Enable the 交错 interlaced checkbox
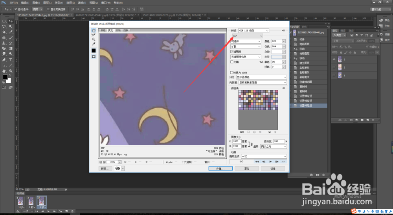The width and height of the screenshot is (393, 215). click(x=232, y=62)
